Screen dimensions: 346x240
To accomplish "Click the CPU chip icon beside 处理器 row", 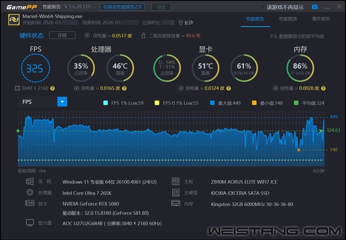I will click(x=30, y=192).
